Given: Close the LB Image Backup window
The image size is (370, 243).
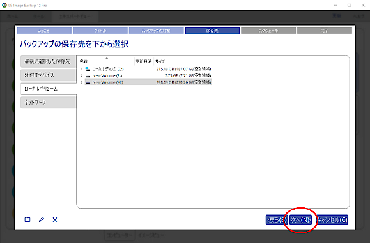Looking at the screenshot, I should (363, 5).
